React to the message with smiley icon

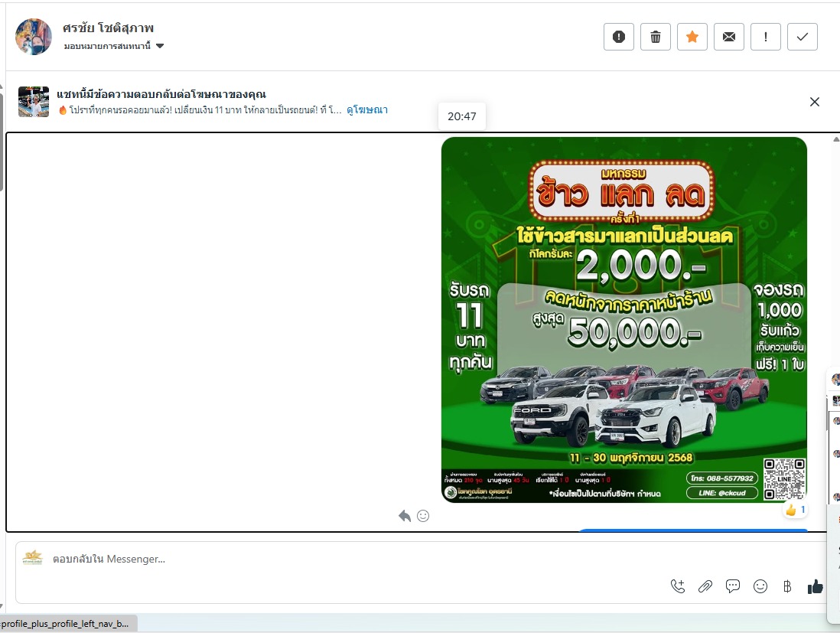point(423,516)
